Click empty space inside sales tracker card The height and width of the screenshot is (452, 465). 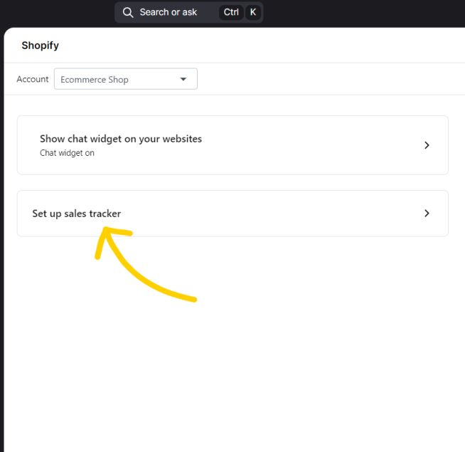pyautogui.click(x=267, y=214)
